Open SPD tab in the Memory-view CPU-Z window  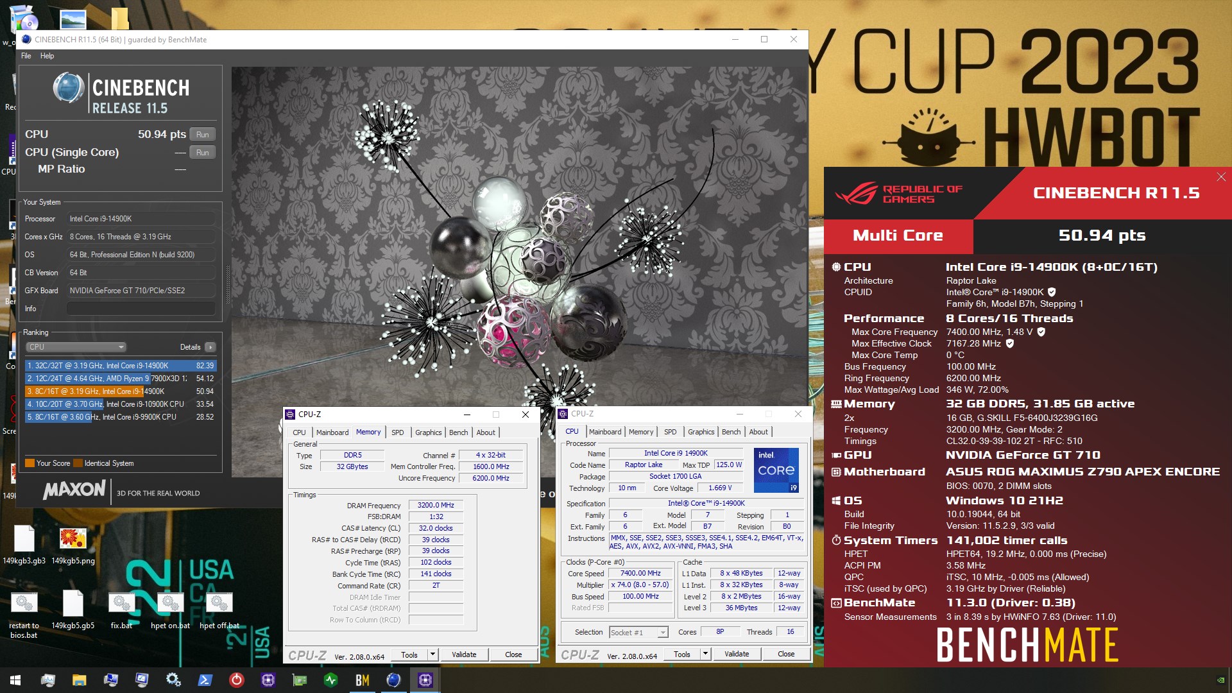click(x=397, y=432)
